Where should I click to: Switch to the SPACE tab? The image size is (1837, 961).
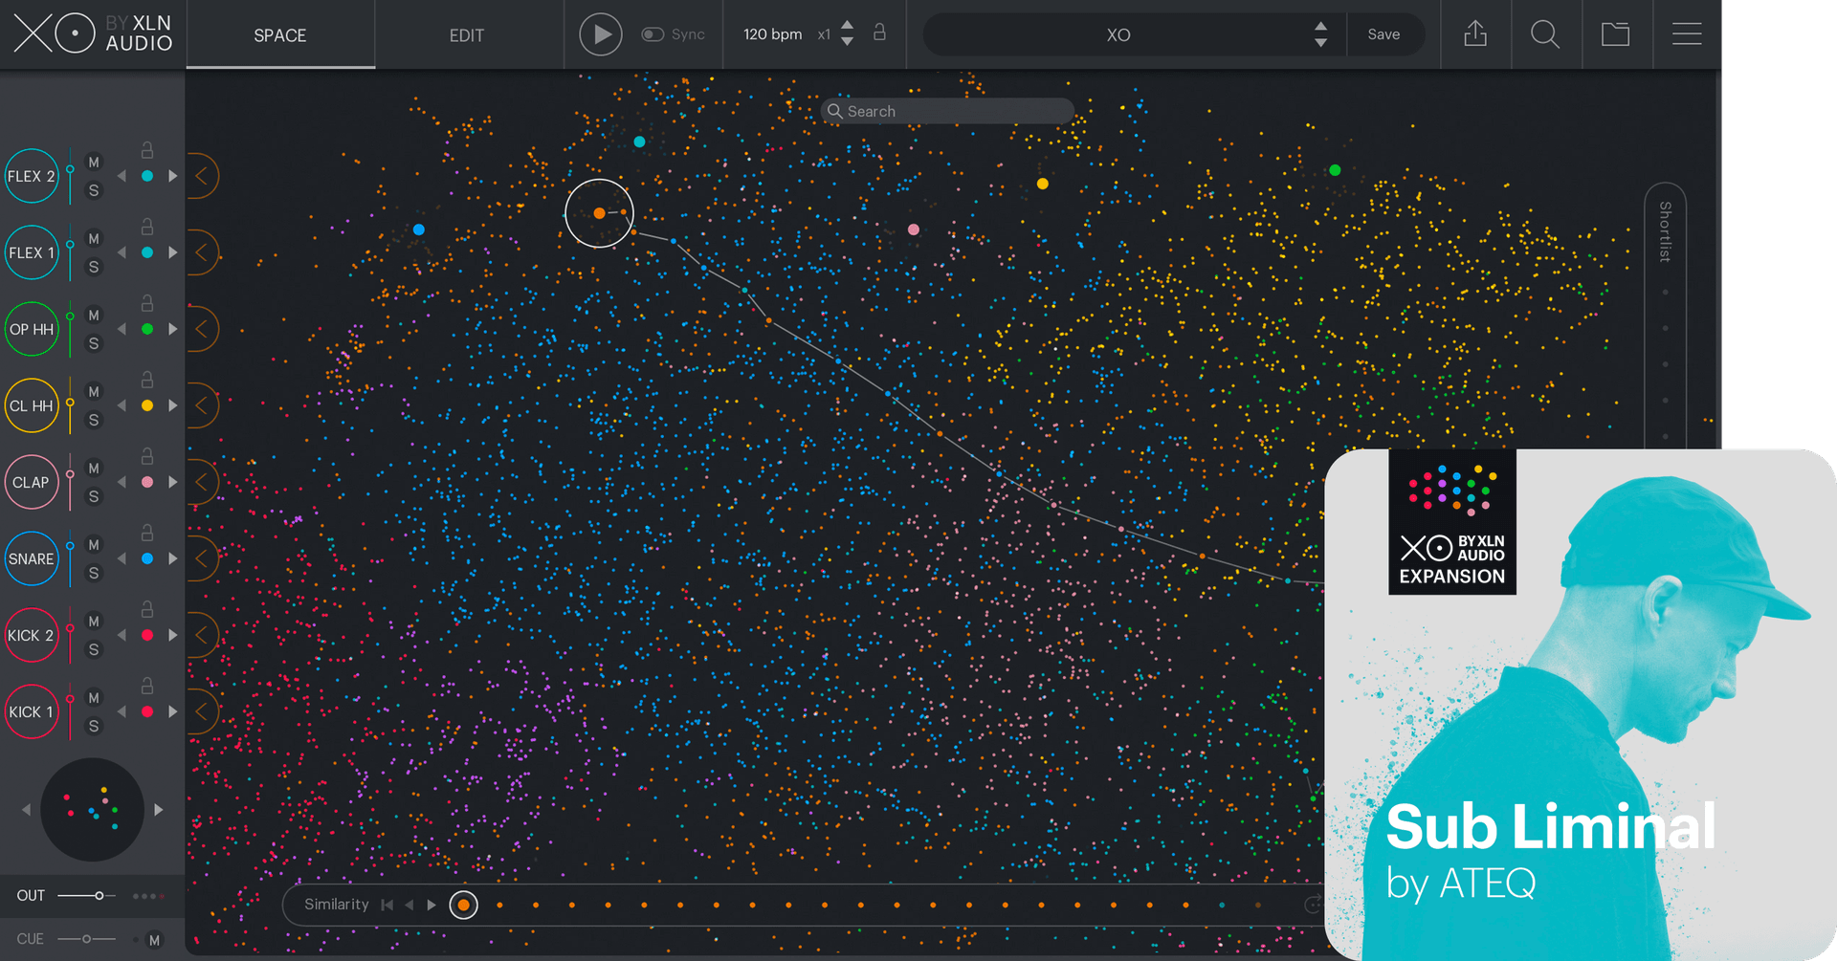(279, 35)
